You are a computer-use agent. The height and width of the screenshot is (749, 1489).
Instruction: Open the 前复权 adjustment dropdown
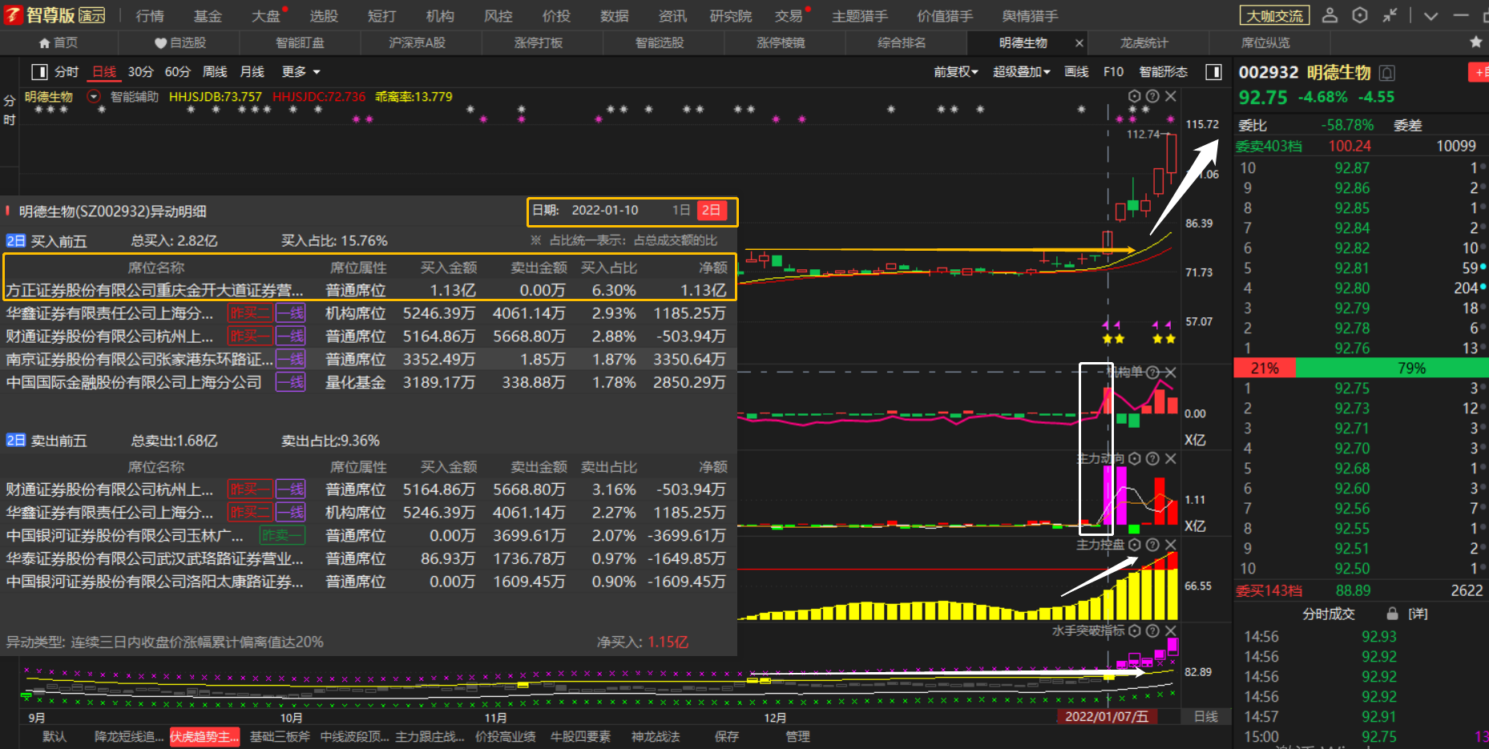pos(956,72)
